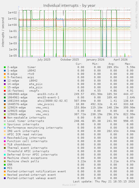
Task: Click the 289.35n average for 2-edge timer
Action: [x=113, y=67]
